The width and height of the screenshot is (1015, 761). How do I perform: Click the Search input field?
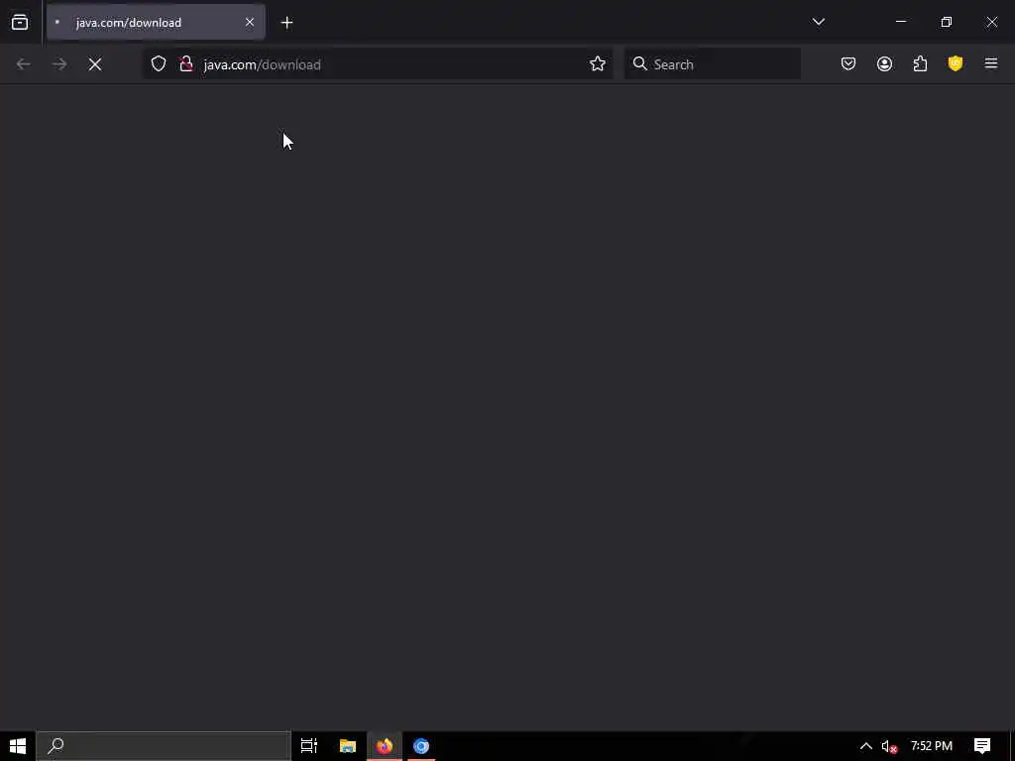point(712,64)
